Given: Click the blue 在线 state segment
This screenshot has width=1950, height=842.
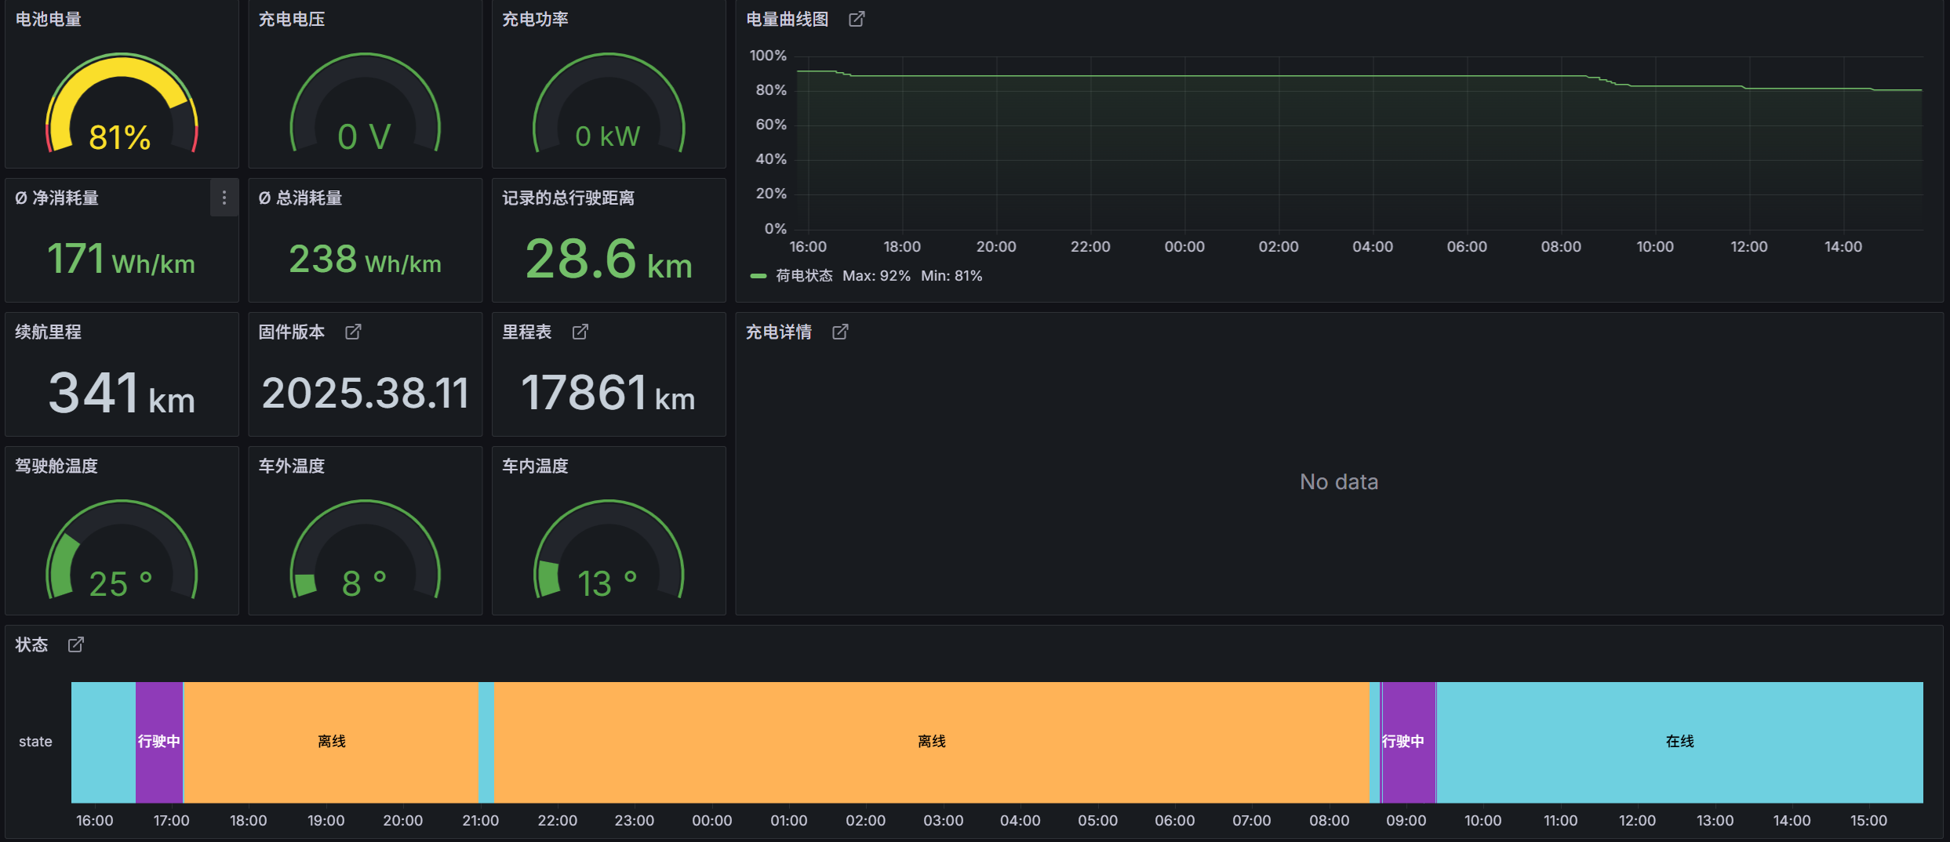Looking at the screenshot, I should click(x=1679, y=742).
